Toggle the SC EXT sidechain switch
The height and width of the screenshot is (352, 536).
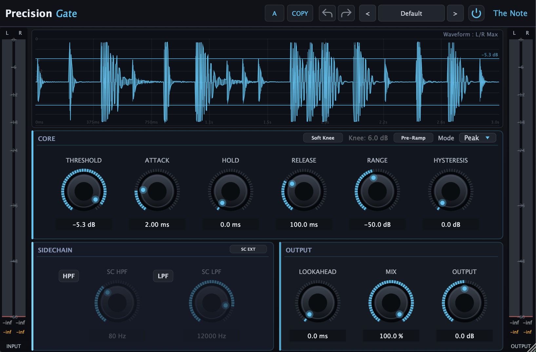[248, 249]
